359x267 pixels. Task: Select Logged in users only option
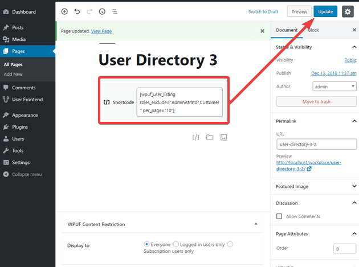[x=176, y=244]
